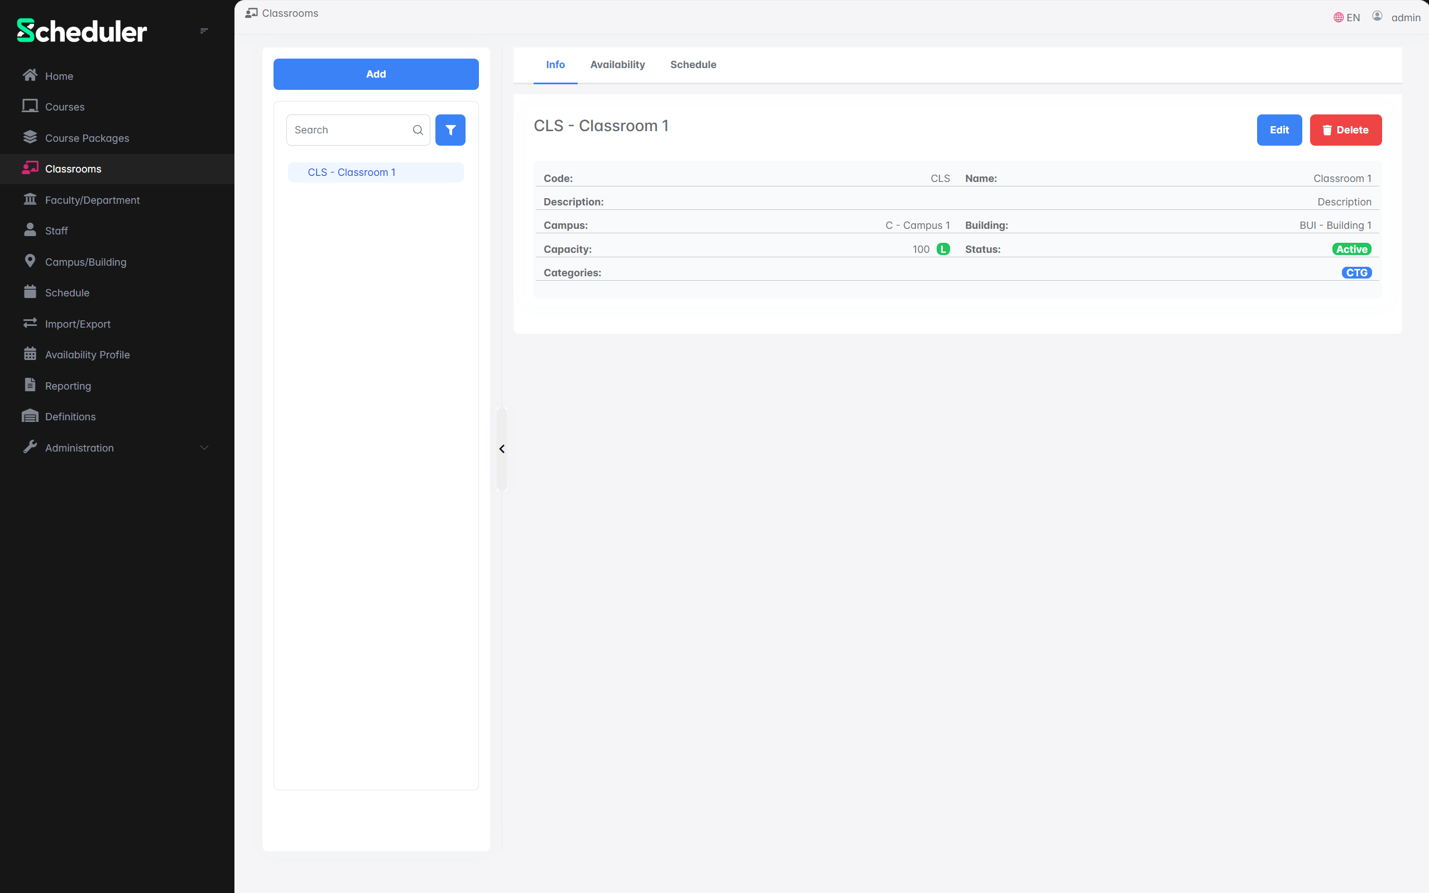The width and height of the screenshot is (1429, 893).
Task: Click the Edit button
Action: [1279, 130]
